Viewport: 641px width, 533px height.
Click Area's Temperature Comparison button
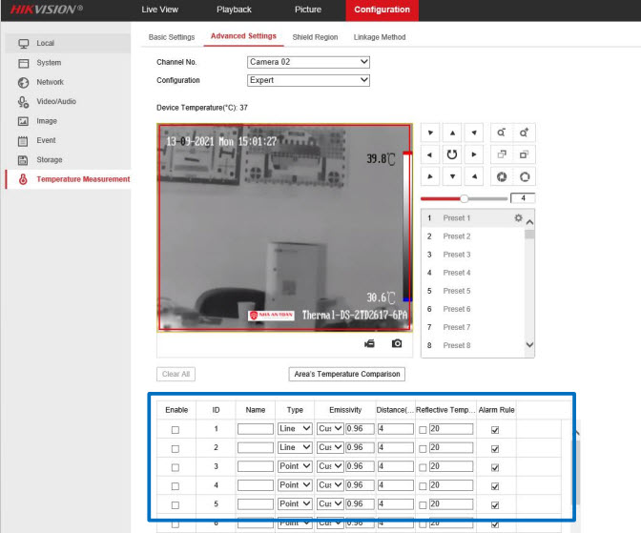tap(347, 374)
